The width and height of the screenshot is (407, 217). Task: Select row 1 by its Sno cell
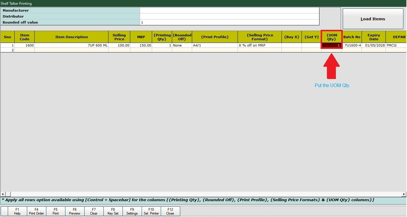[x=7, y=45]
